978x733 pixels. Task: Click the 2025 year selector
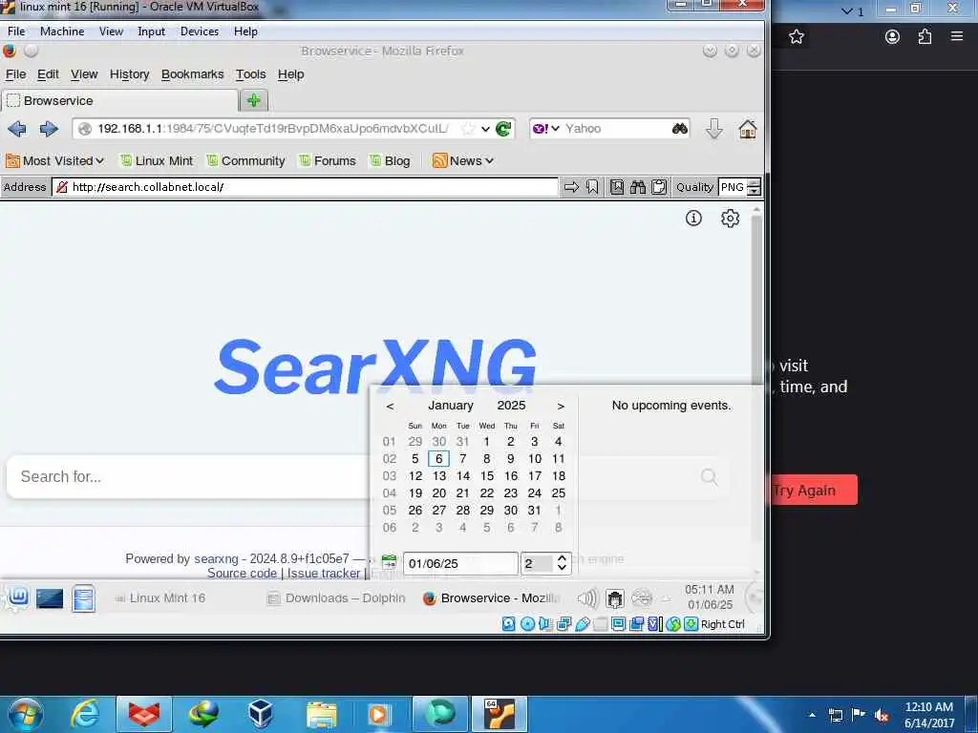coord(512,405)
